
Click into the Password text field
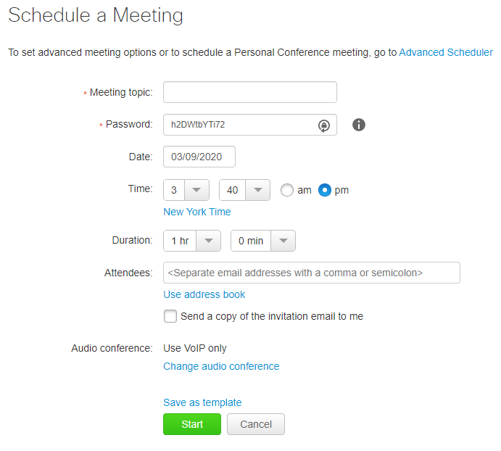(x=239, y=125)
